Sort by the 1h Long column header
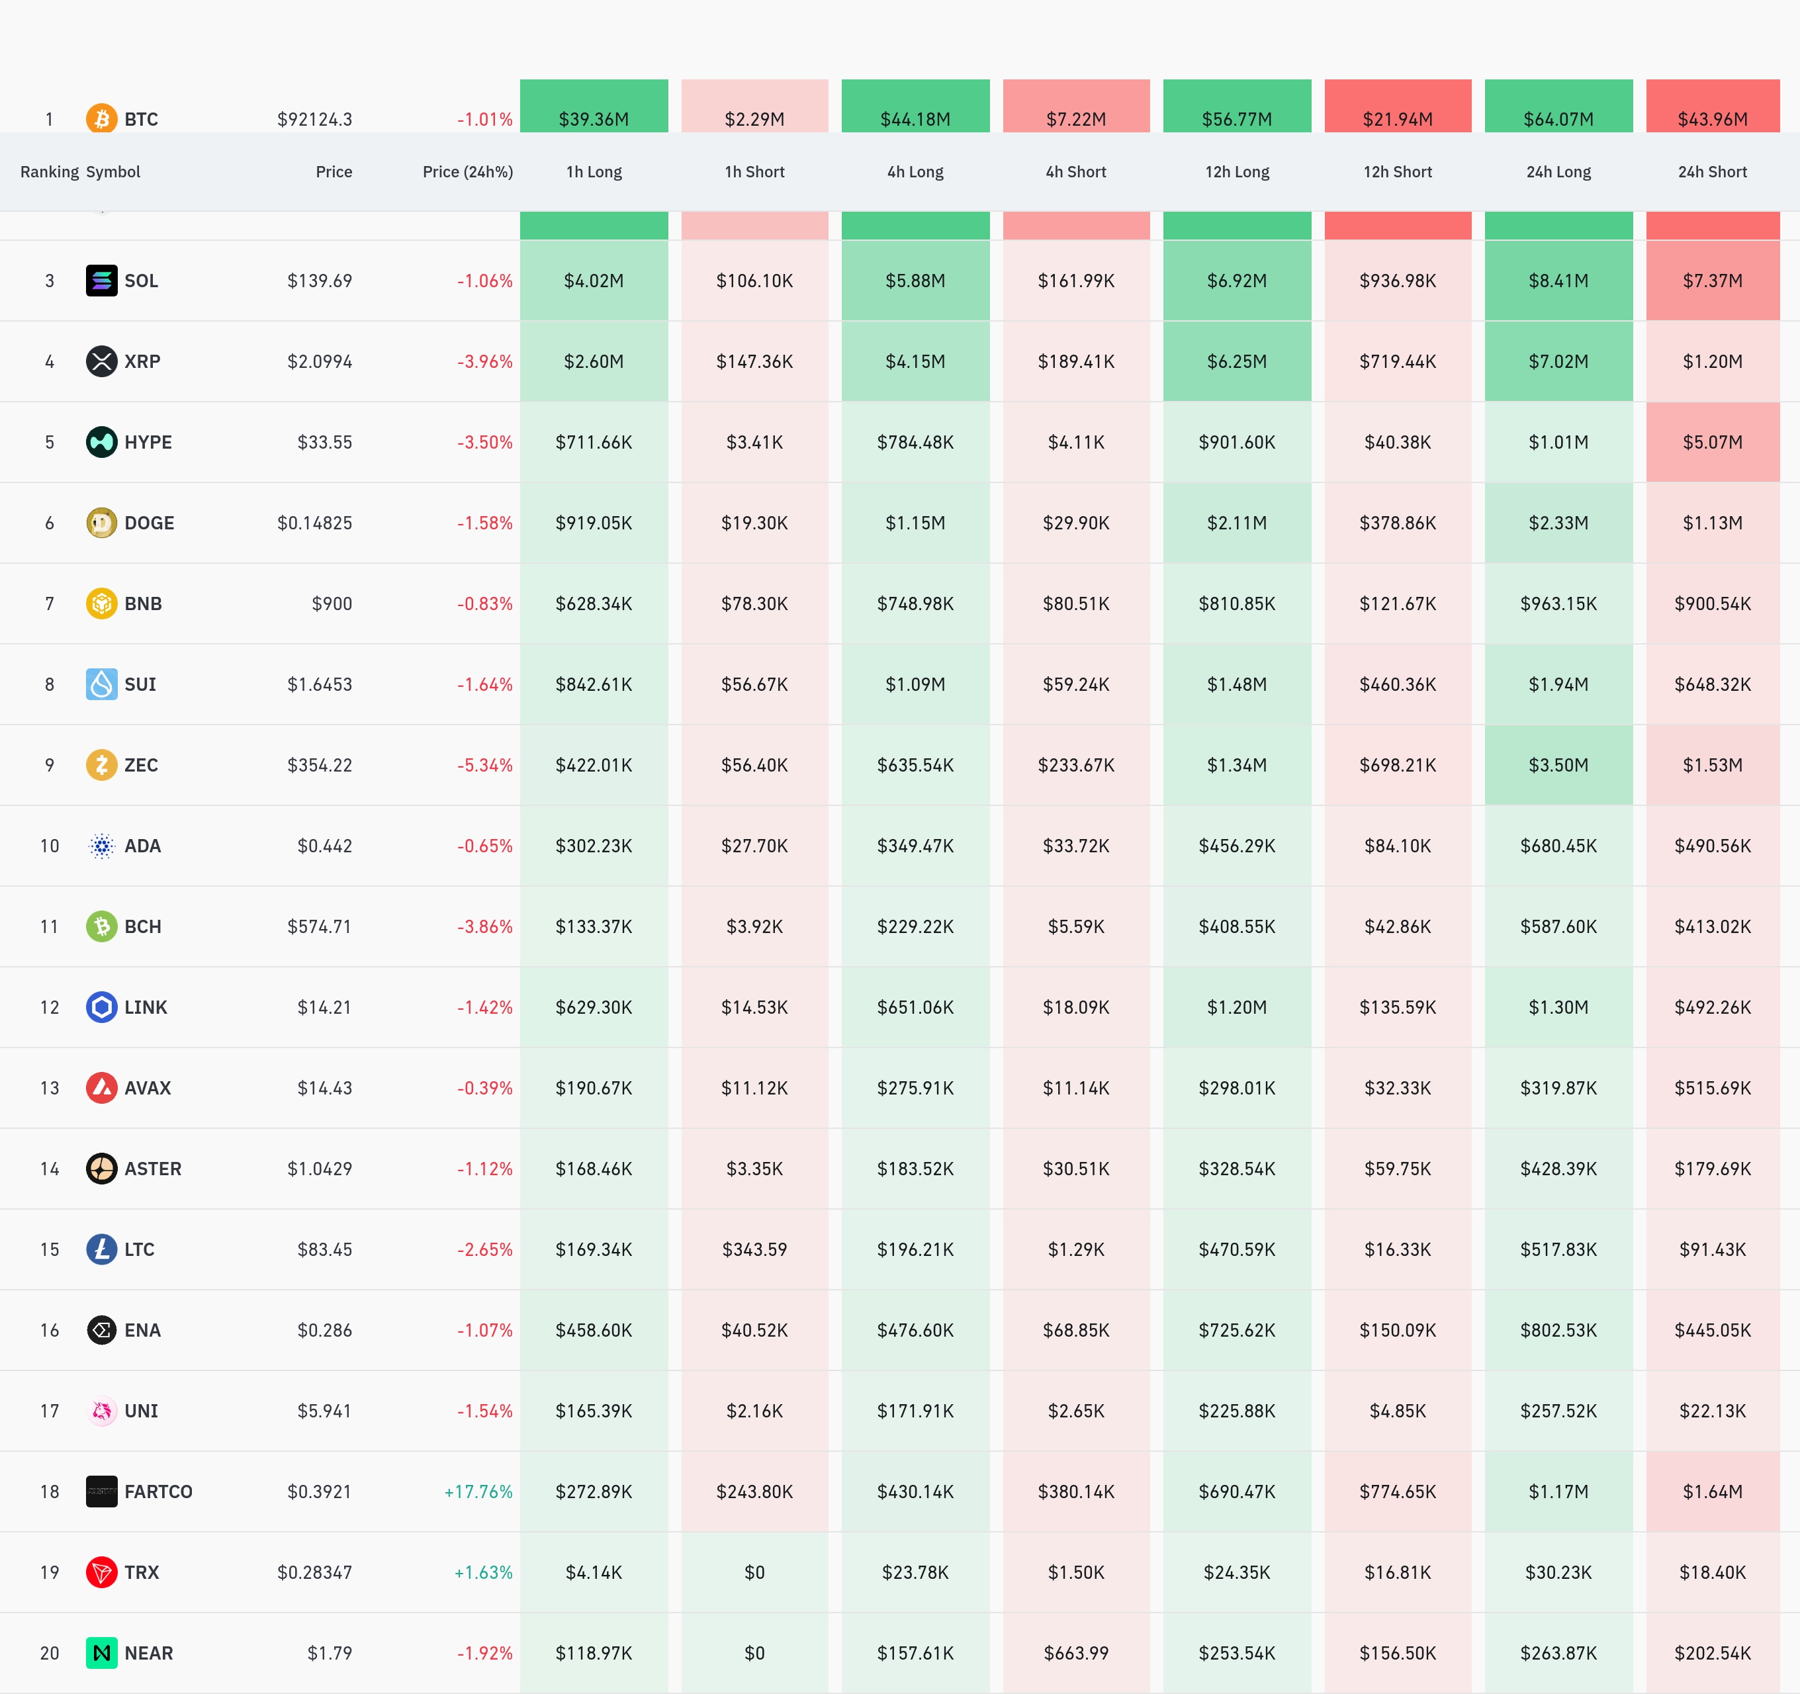 [x=594, y=172]
